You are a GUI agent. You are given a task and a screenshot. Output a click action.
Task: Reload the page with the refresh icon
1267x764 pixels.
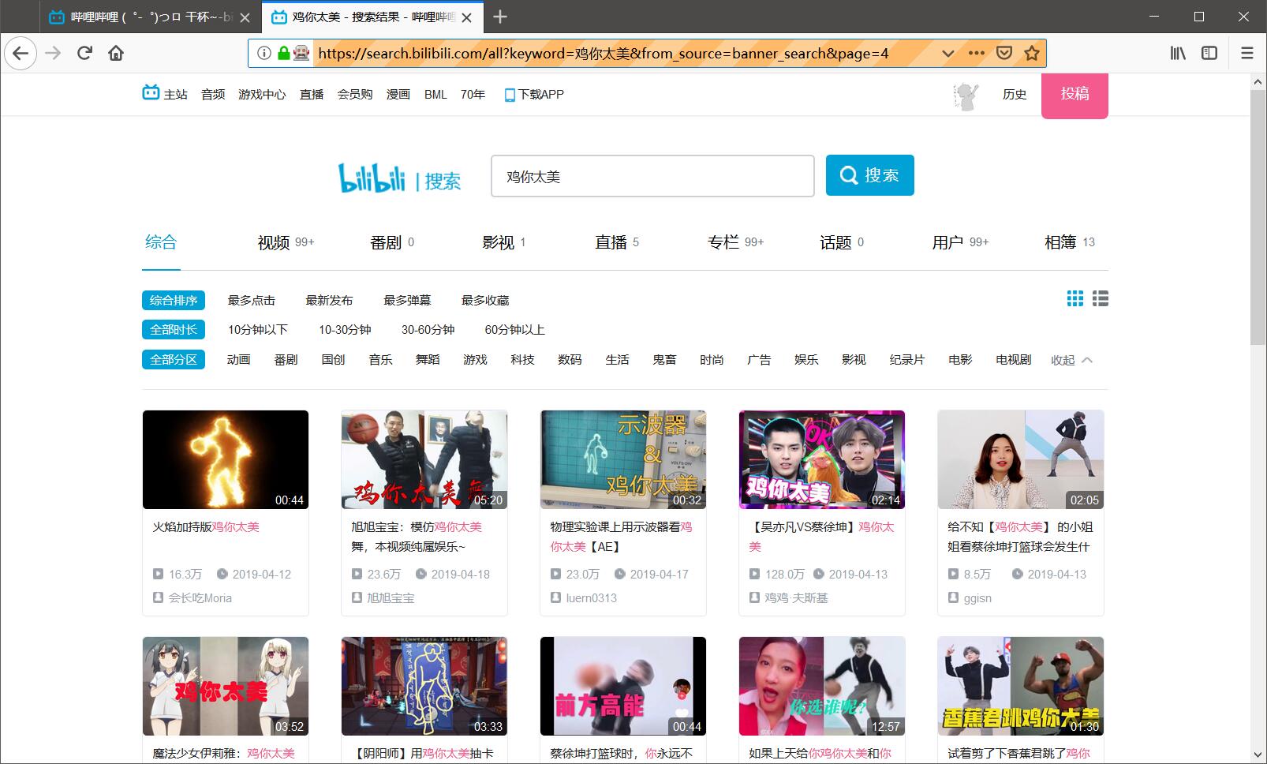point(84,53)
